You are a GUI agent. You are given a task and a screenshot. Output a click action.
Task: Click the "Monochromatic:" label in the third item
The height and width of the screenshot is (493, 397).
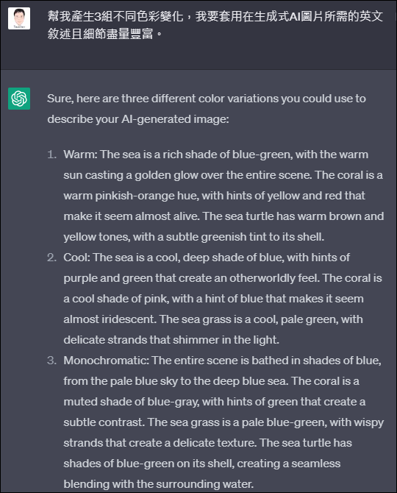coord(106,361)
